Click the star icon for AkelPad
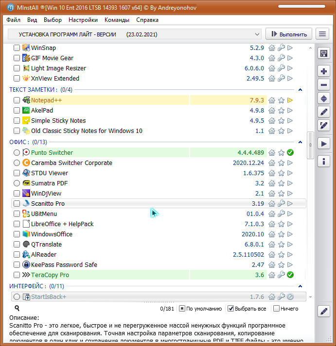336x346 pixels. coord(281,110)
